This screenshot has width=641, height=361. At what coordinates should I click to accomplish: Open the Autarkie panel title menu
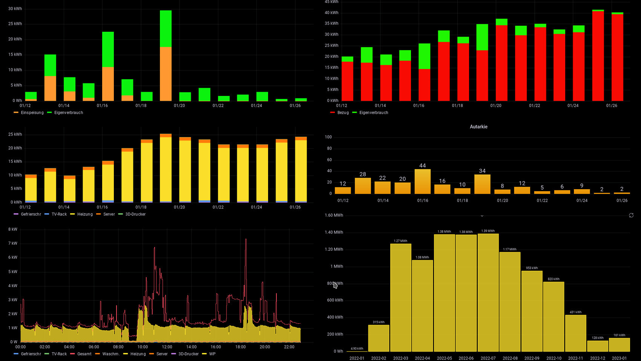click(x=478, y=127)
